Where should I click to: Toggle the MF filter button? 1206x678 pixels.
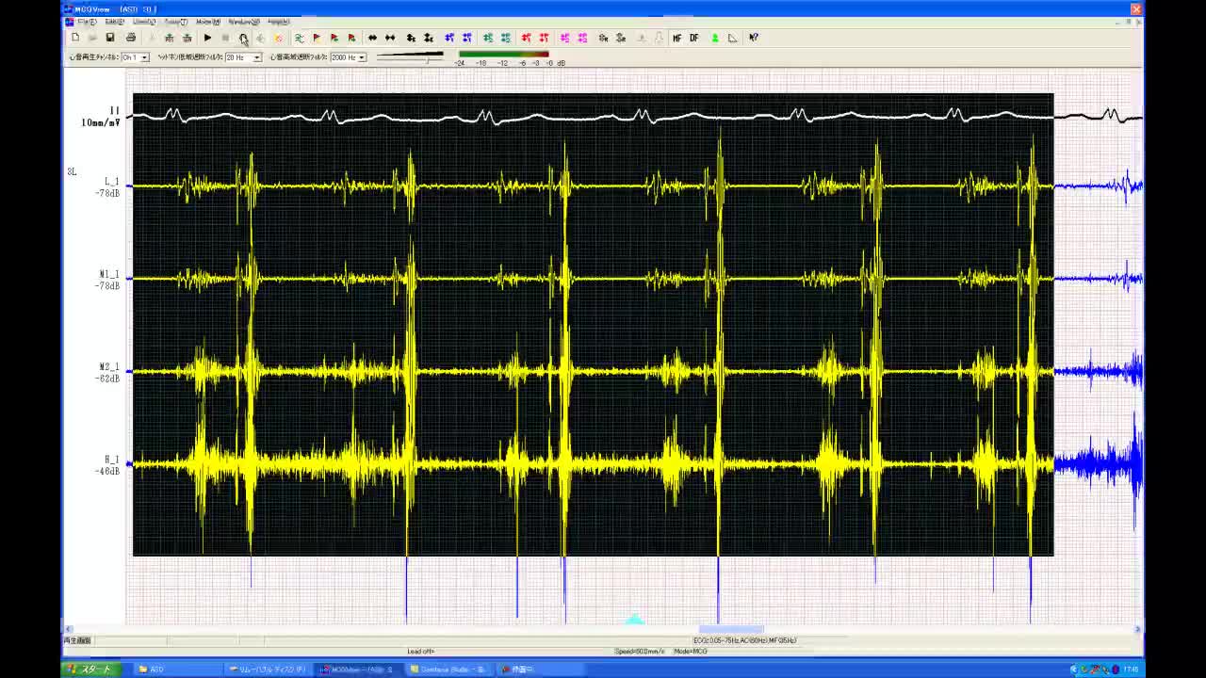(676, 38)
